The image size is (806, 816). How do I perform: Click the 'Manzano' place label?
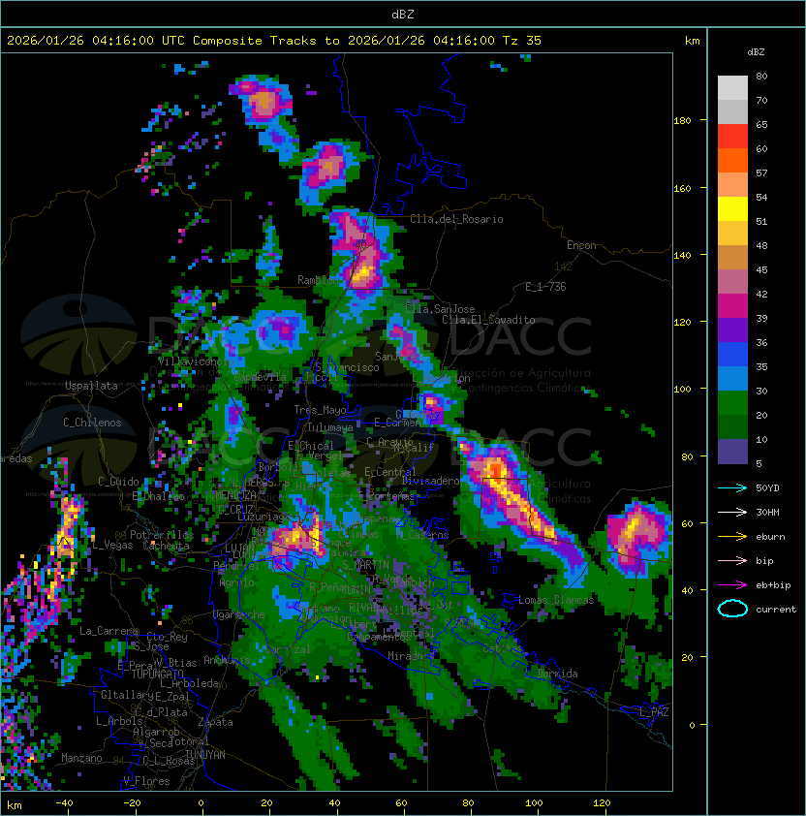click(x=81, y=758)
